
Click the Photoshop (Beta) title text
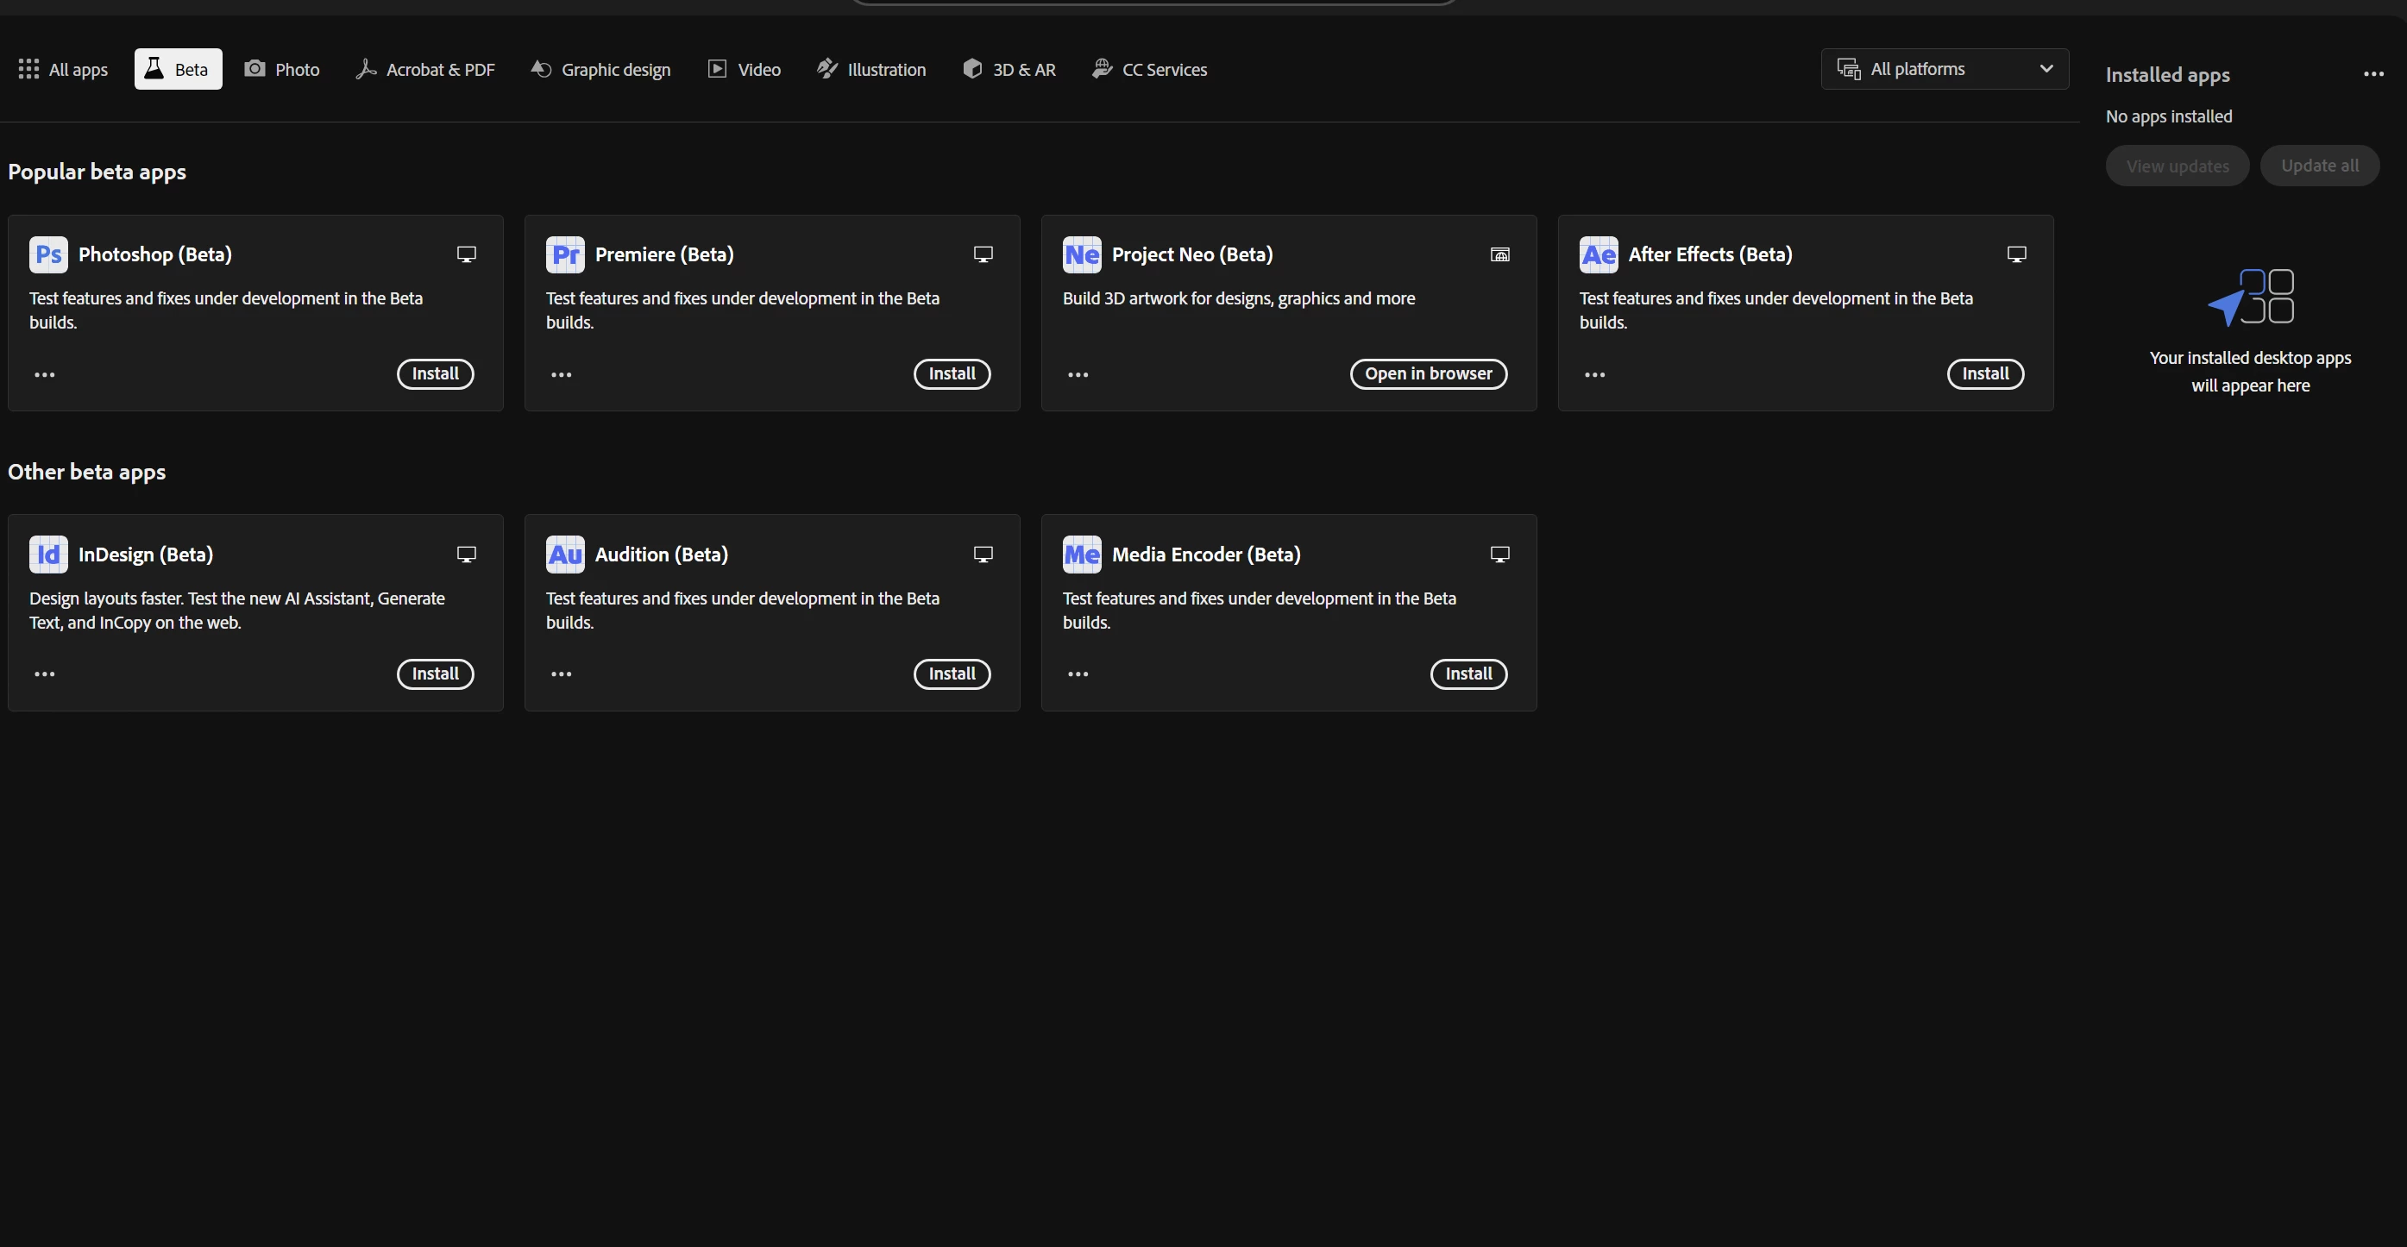point(155,254)
